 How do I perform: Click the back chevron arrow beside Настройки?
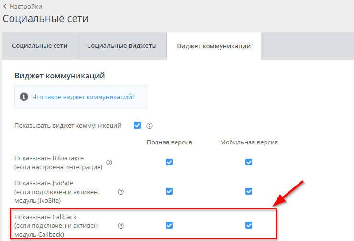[x=5, y=7]
